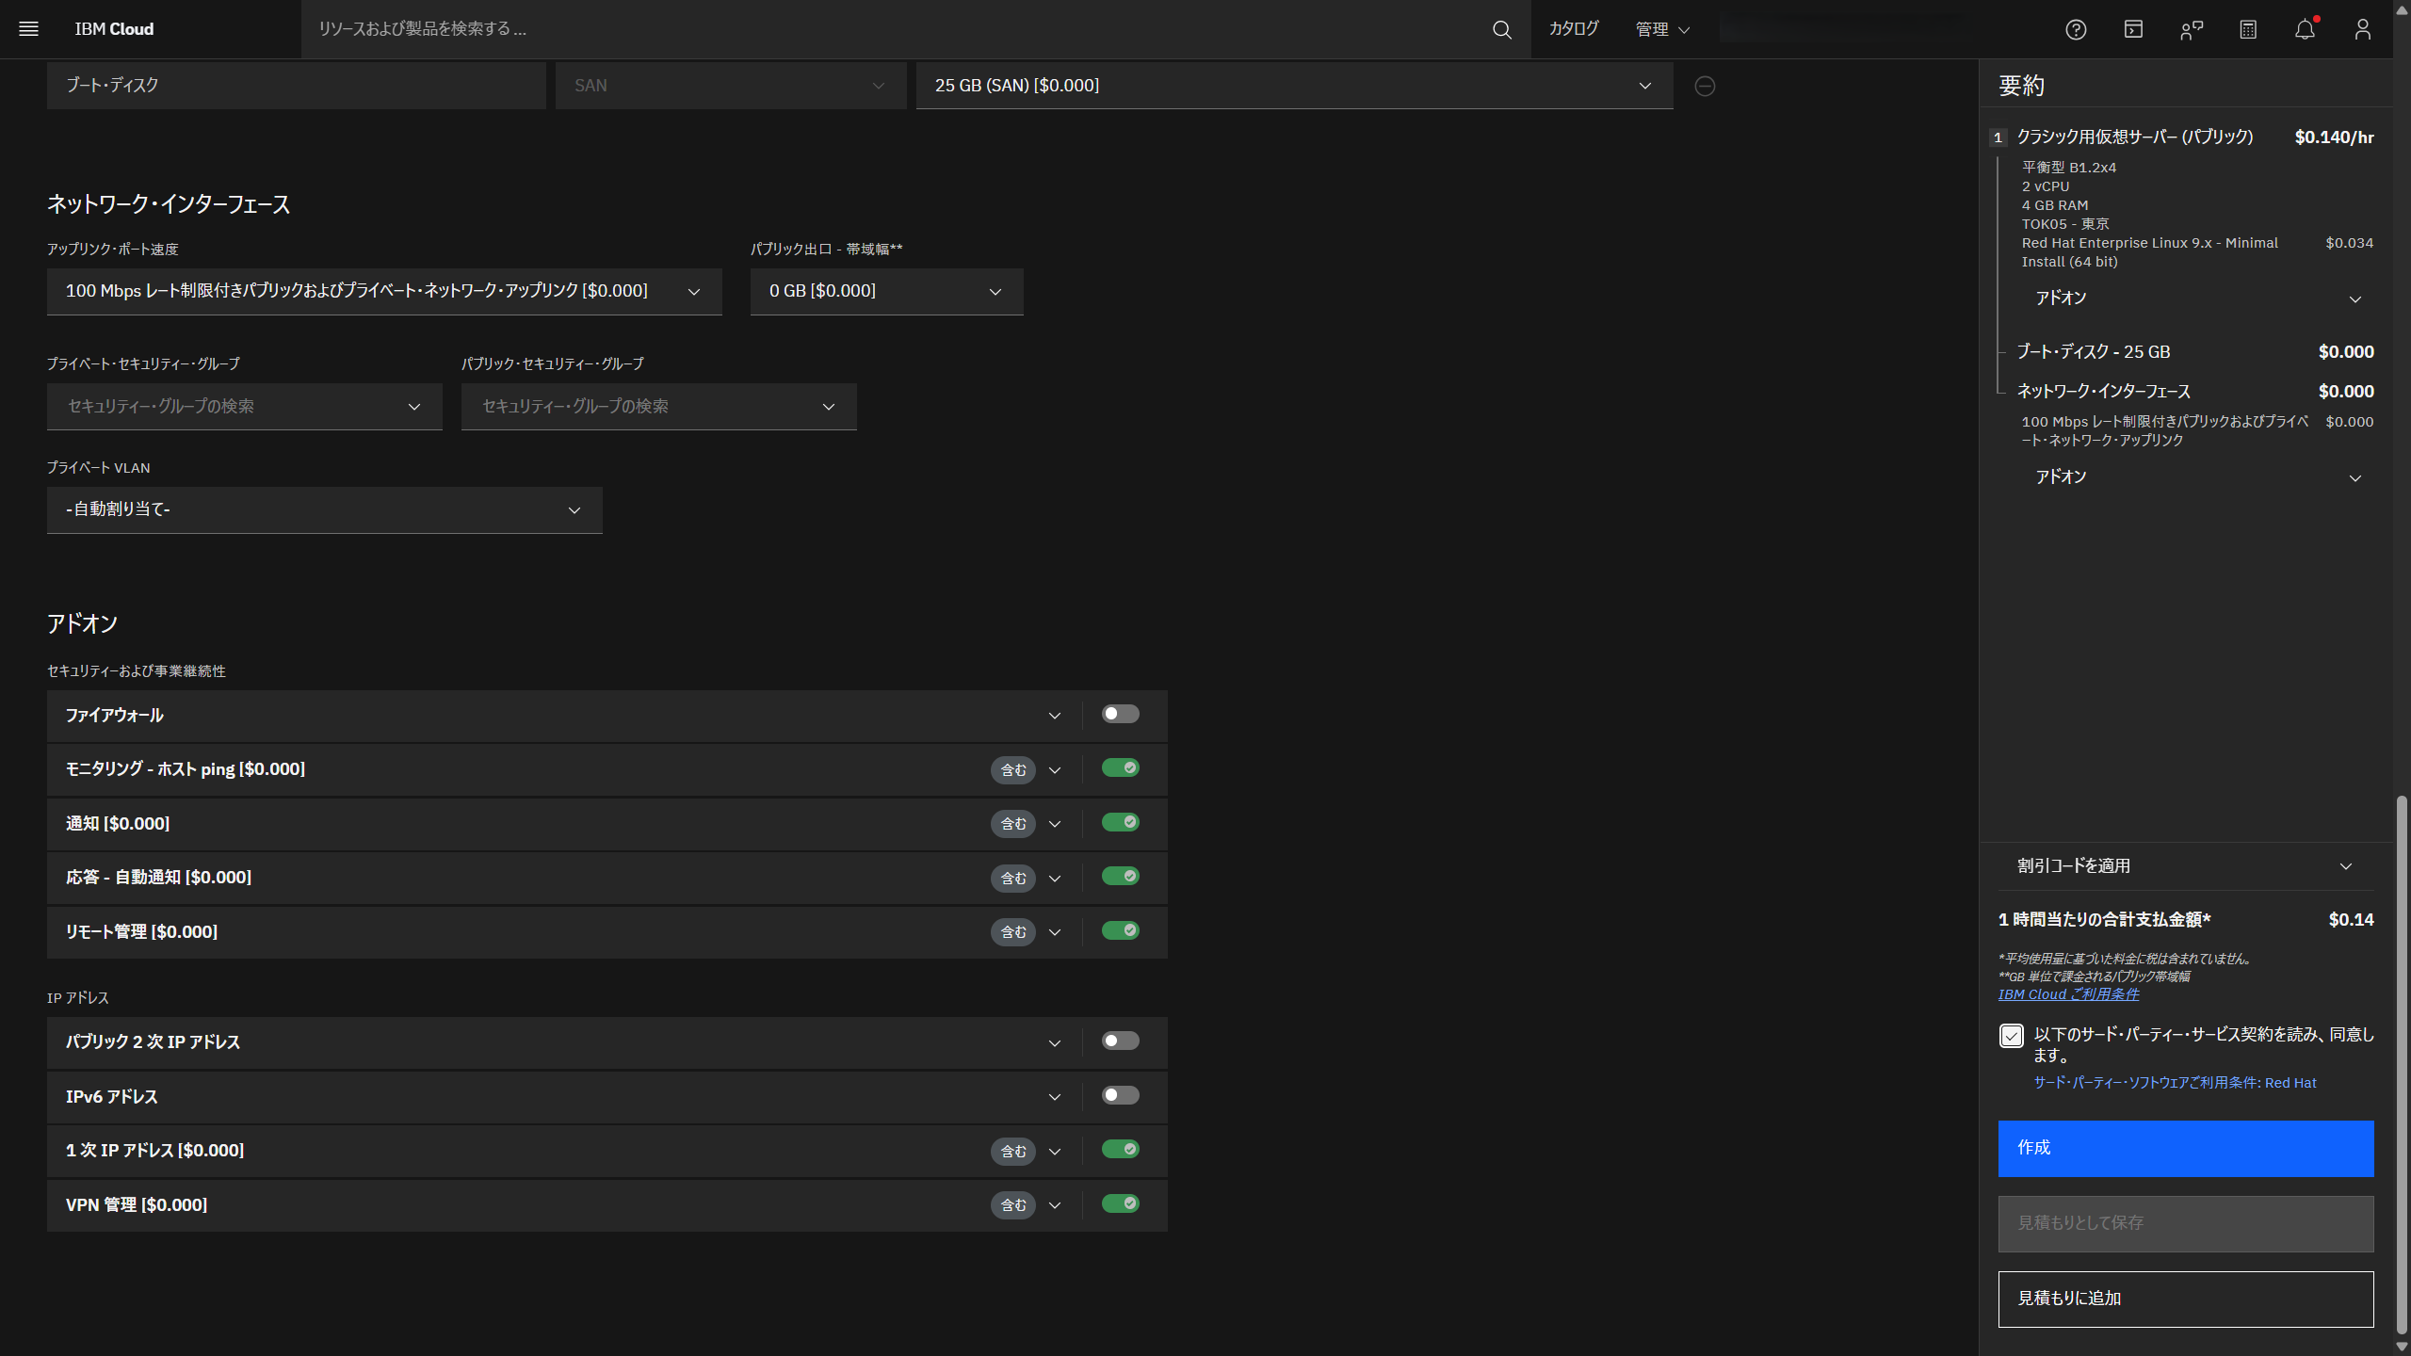Toggle the IPv6 address switch on

click(1120, 1095)
